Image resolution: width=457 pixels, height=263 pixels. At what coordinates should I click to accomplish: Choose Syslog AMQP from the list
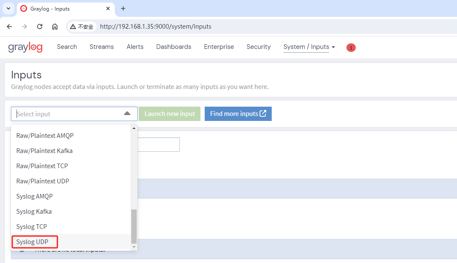click(71, 196)
